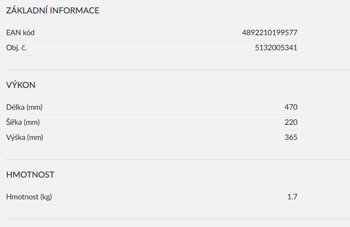Click the EAN kód table row
Screen dimensions: 350x227
tap(152, 33)
